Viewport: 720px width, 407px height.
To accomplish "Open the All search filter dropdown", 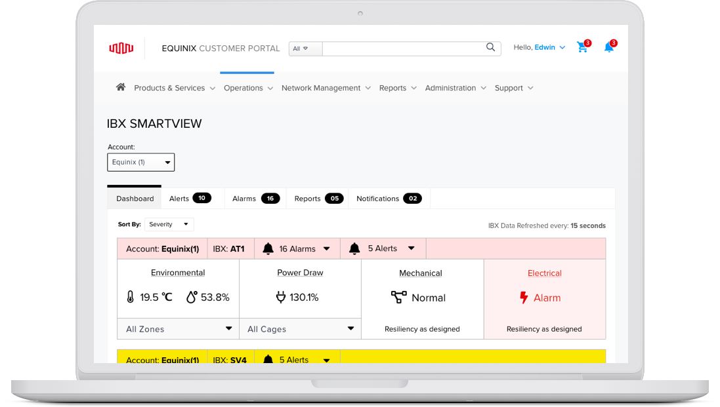I will (305, 48).
